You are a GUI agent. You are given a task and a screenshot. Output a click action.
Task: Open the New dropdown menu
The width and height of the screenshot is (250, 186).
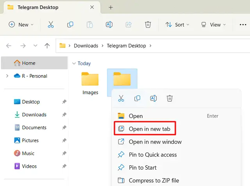(x=21, y=25)
